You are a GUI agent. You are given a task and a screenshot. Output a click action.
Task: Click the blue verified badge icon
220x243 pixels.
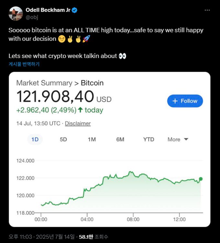pos(74,10)
